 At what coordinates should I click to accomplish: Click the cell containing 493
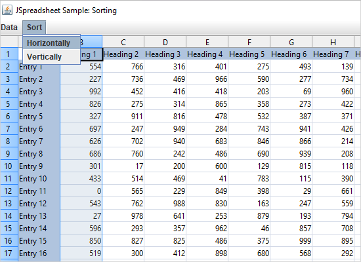(291, 67)
